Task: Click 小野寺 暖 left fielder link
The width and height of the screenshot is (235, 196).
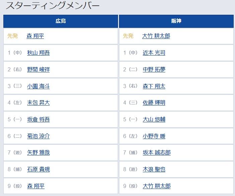Action: click(154, 136)
